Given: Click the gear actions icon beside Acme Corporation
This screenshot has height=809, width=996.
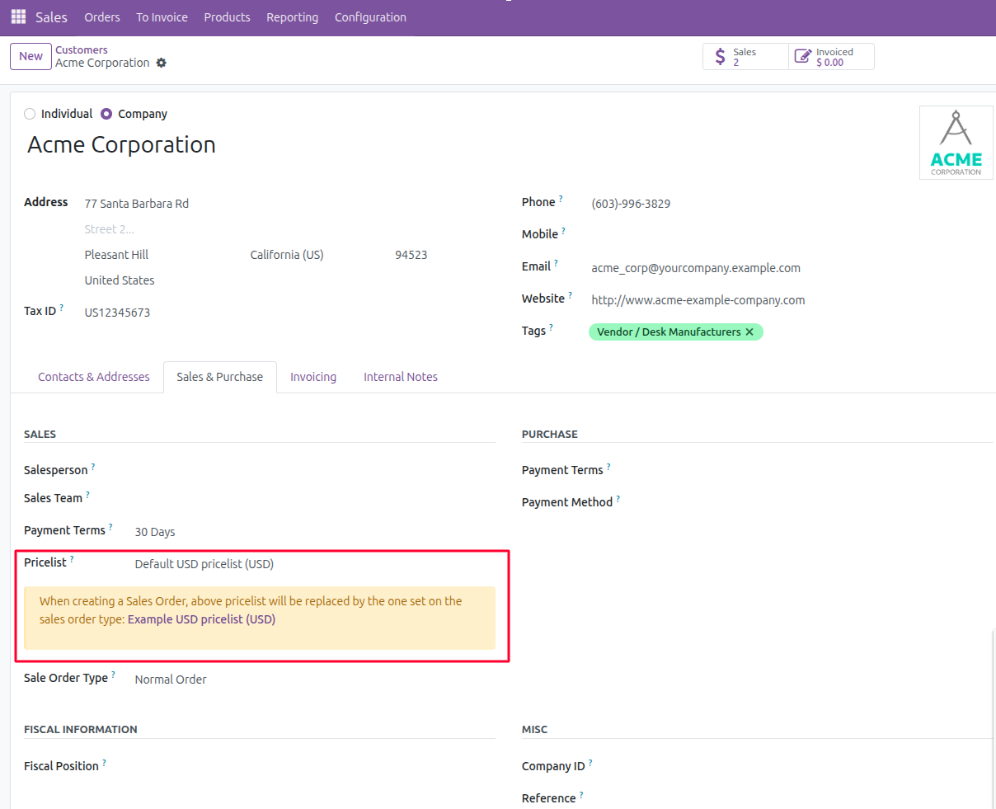Looking at the screenshot, I should [x=162, y=63].
